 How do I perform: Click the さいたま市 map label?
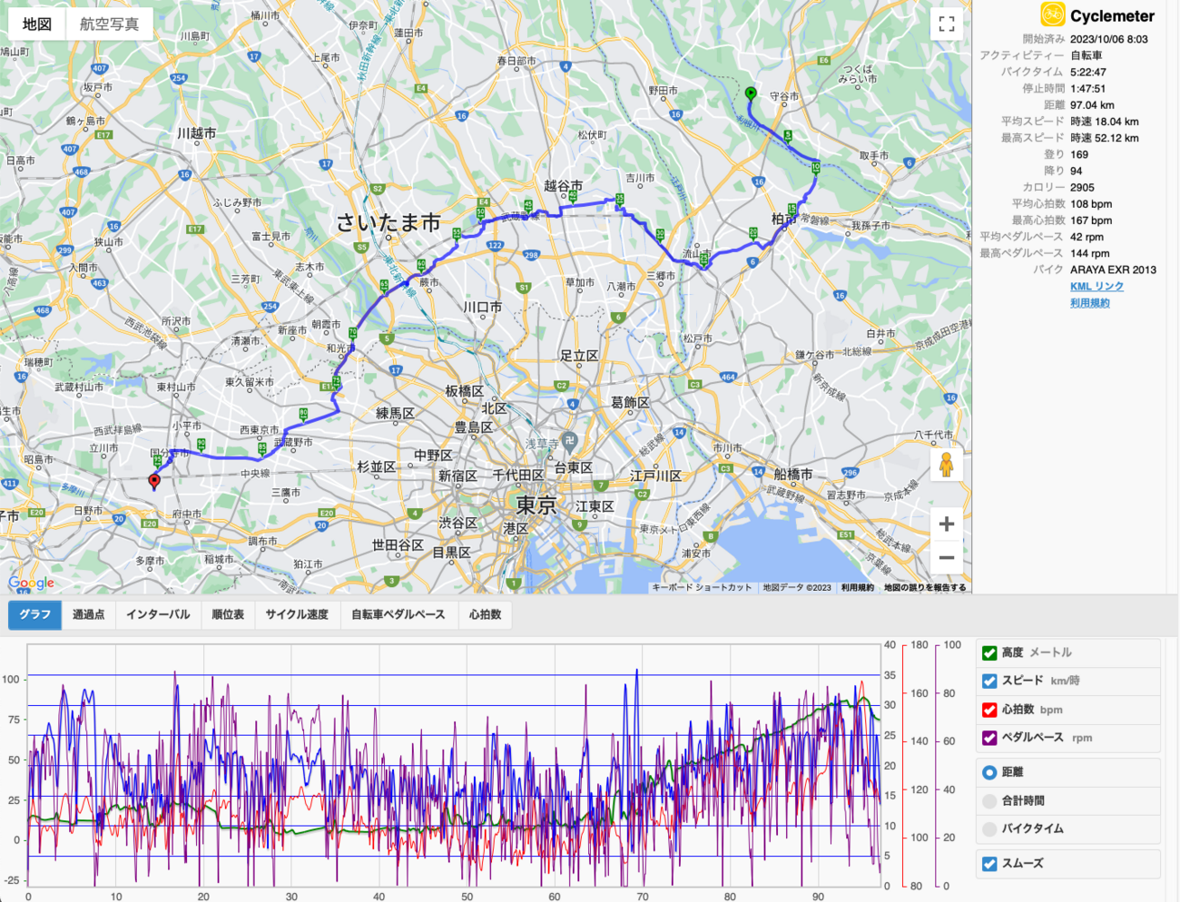point(388,222)
